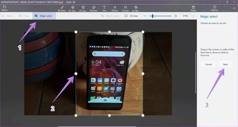Open History panel
The width and height of the screenshot is (238, 127).
(215, 9)
